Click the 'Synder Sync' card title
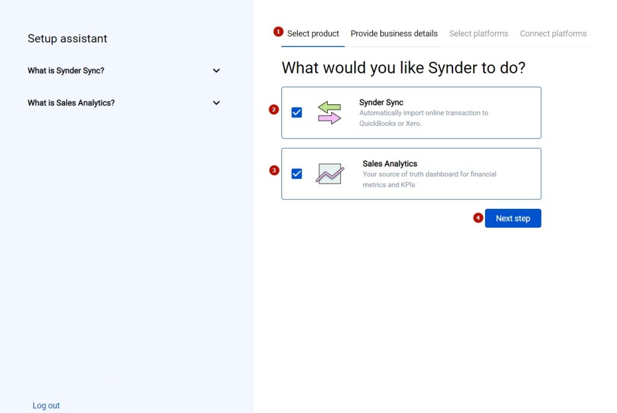Screen dimensions: 617x413 [381, 102]
